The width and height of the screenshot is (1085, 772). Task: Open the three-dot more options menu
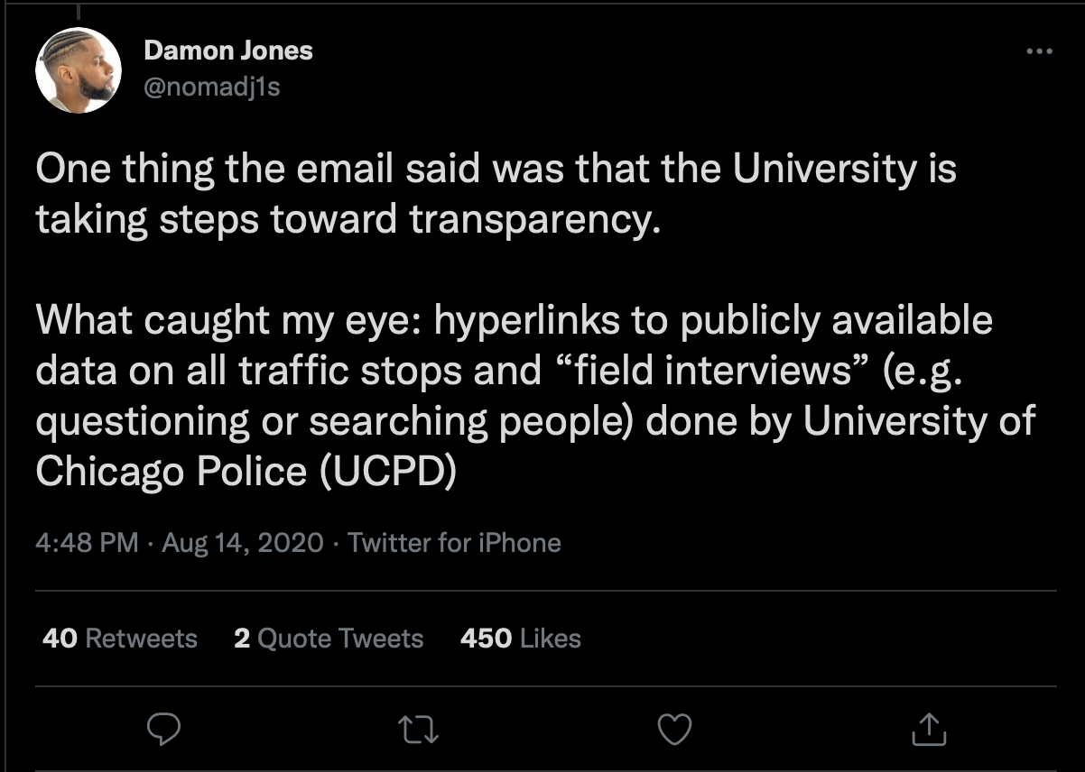(x=1040, y=51)
